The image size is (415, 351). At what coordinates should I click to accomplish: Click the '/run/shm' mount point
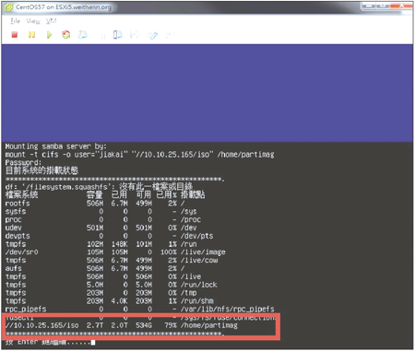(x=196, y=301)
